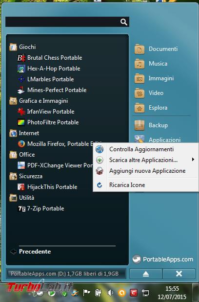
Task: Go back with the Precedente button
Action: point(30,252)
